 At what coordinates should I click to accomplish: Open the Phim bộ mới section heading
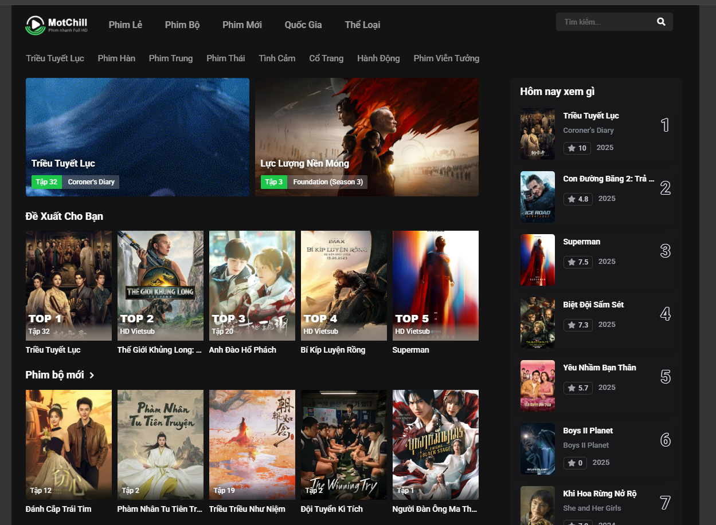[55, 375]
